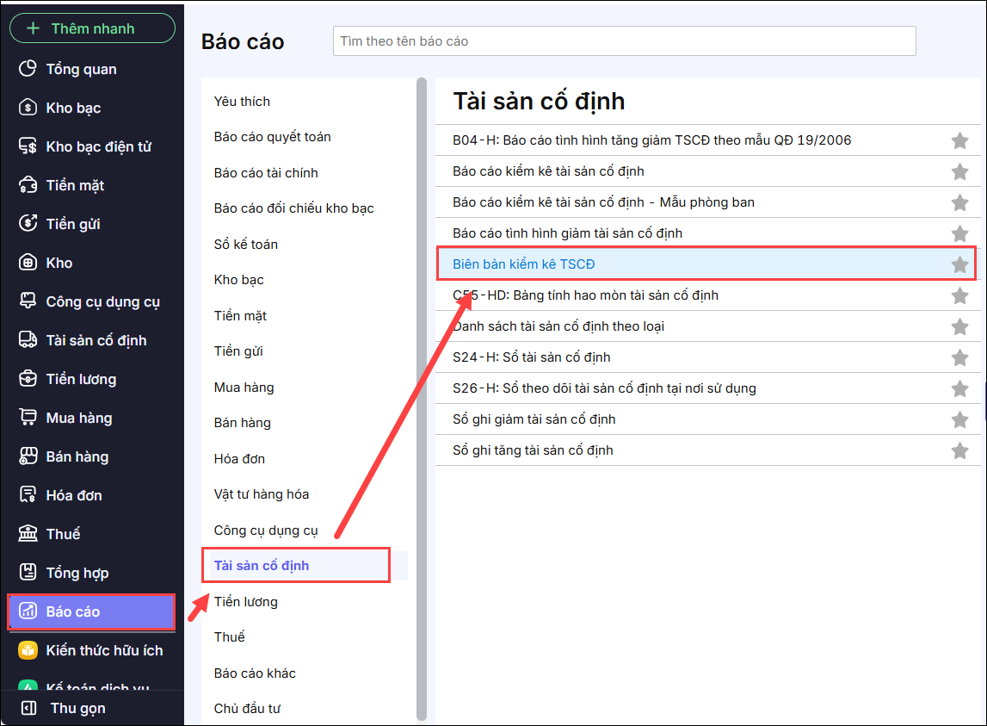Open Danh sách tài sản cố định theo loại
987x726 pixels.
[558, 326]
